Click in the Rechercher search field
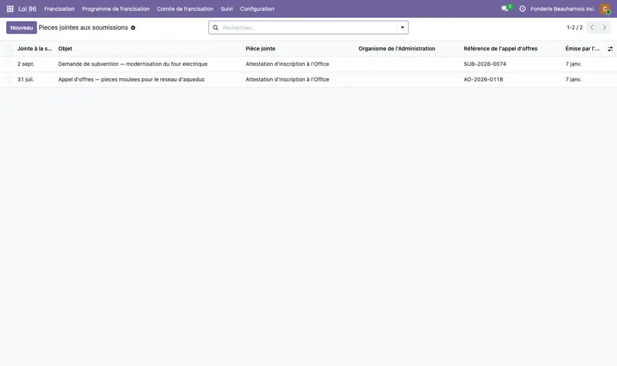 [x=309, y=27]
